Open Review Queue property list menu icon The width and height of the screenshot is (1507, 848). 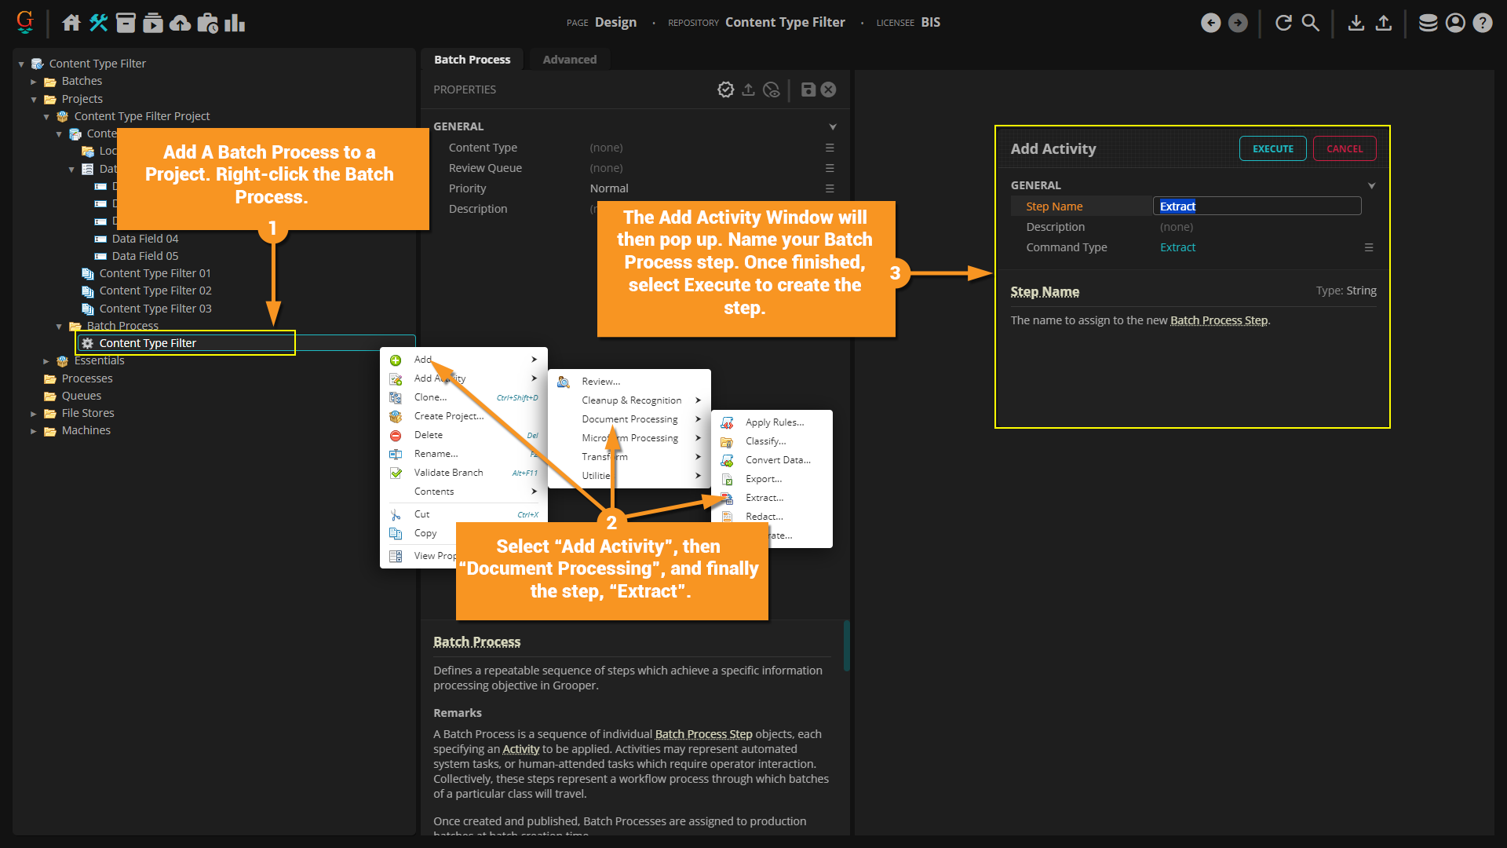click(830, 168)
